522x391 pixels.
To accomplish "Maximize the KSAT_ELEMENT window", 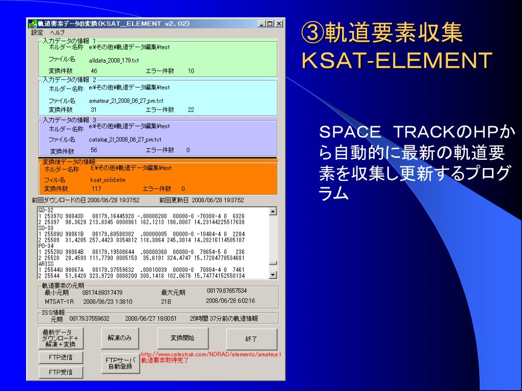I will [270, 24].
